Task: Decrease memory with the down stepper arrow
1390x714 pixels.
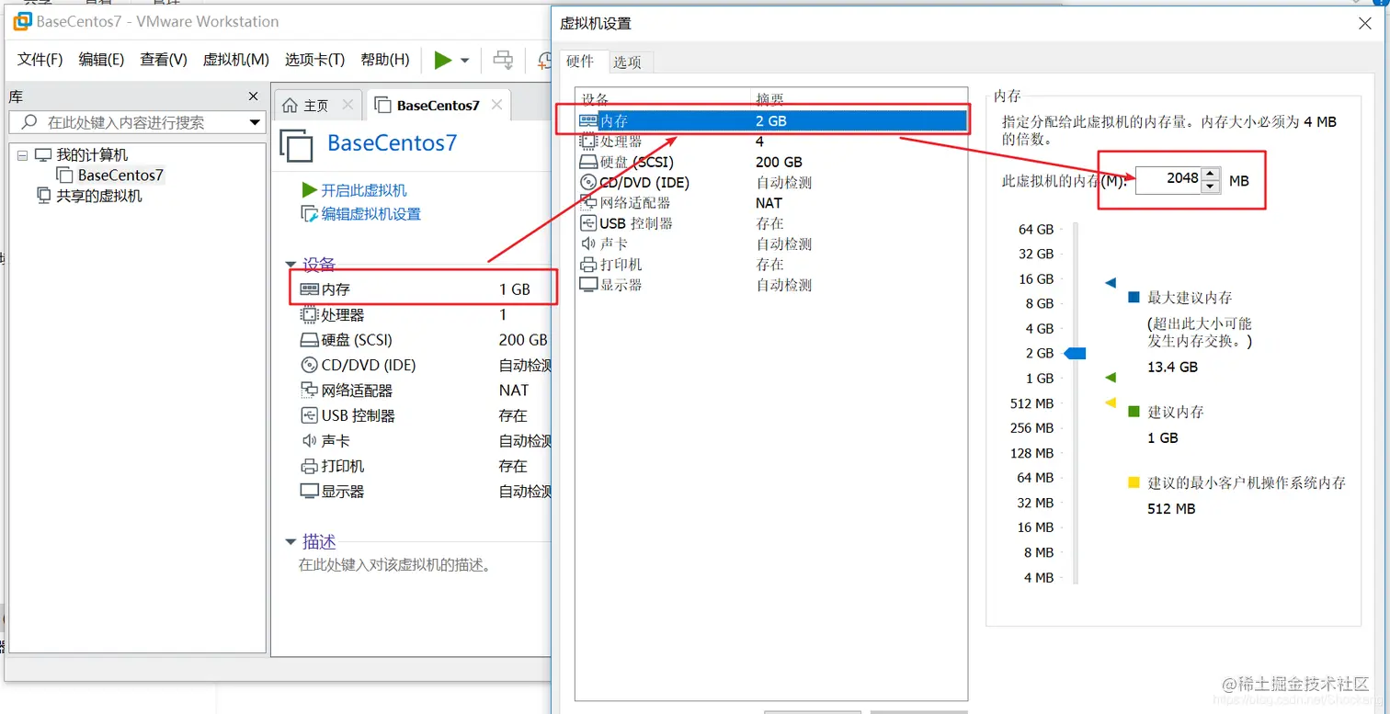Action: coord(1211,187)
